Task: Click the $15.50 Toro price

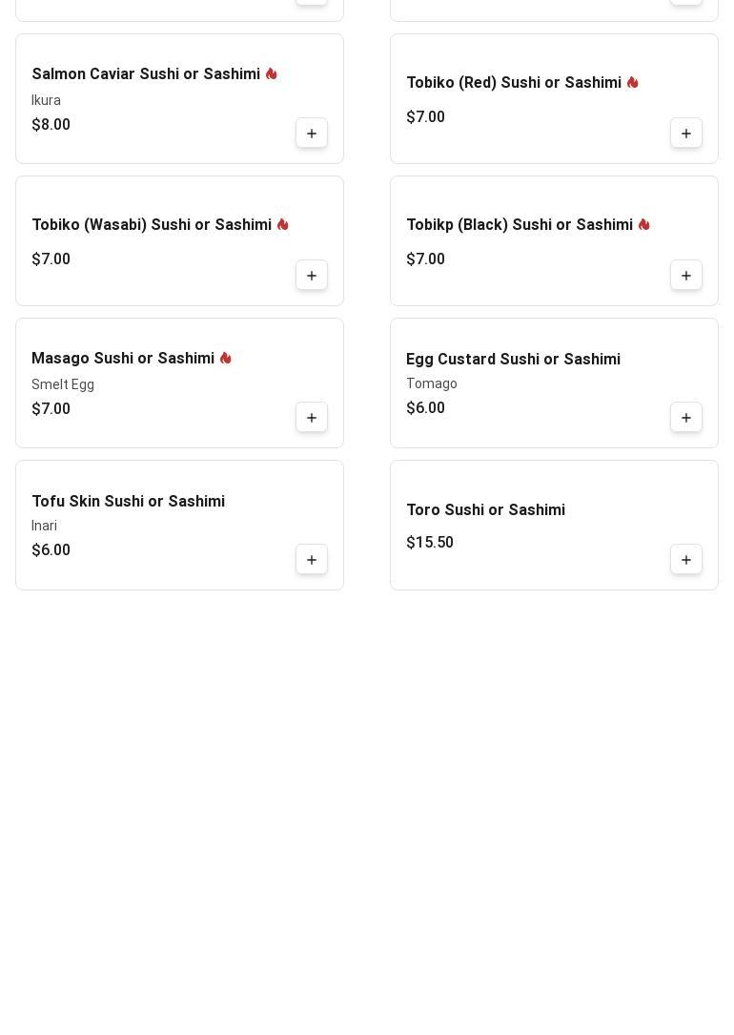Action: pos(430,543)
